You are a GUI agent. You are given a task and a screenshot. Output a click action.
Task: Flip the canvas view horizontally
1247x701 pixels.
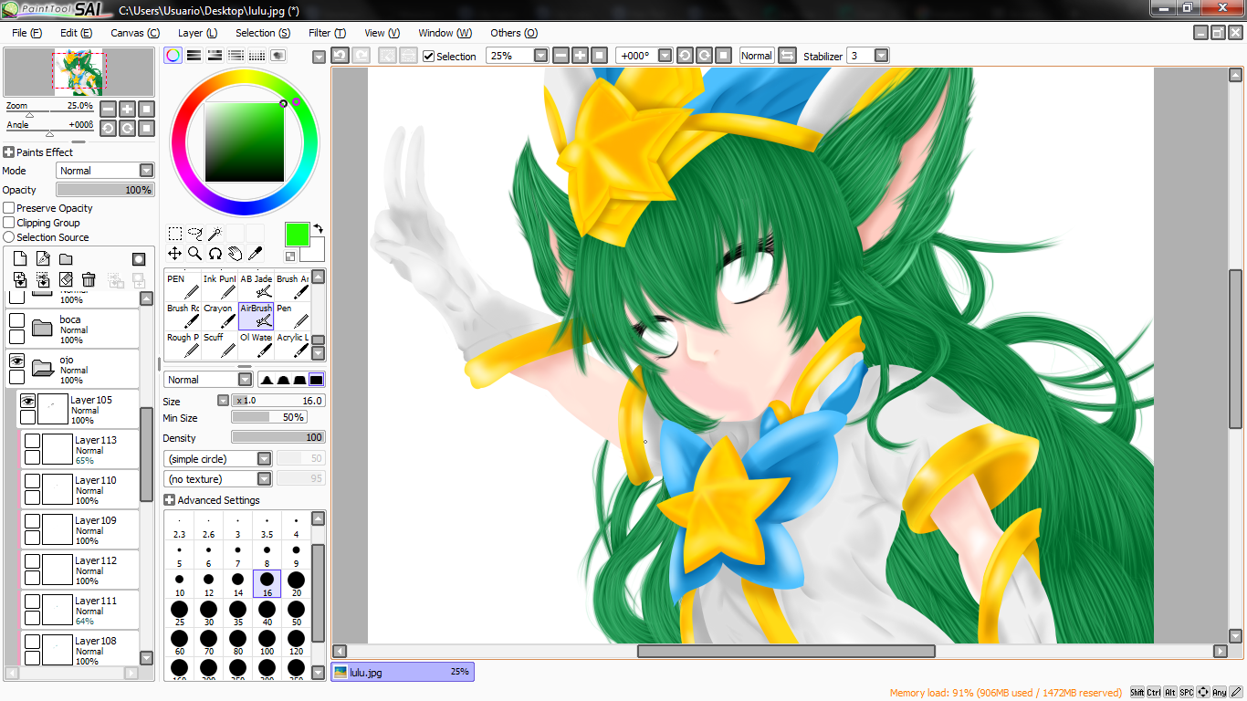point(787,56)
